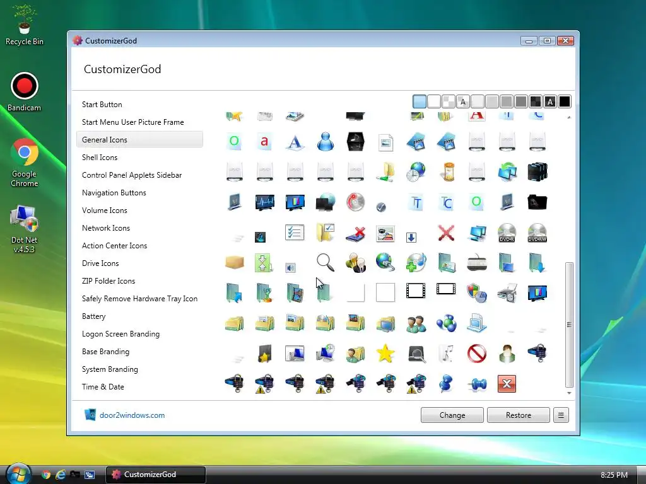646x484 pixels.
Task: Select the red lowercase 'a' font icon
Action: click(264, 142)
